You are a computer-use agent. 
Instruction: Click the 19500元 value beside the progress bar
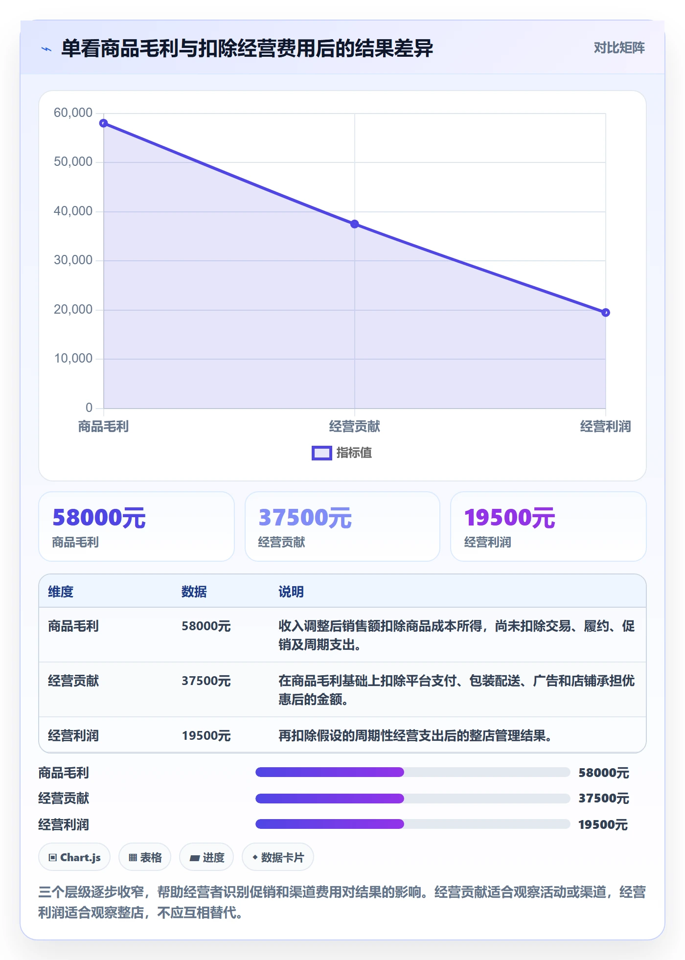tap(603, 825)
